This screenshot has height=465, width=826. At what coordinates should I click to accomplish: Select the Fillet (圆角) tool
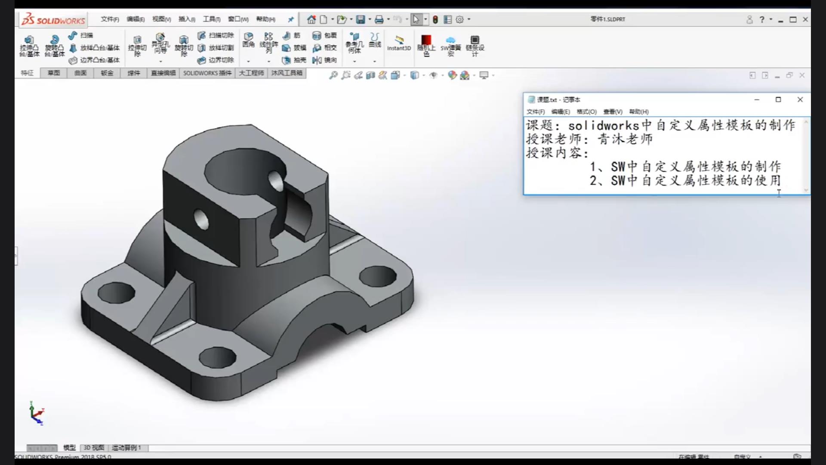pyautogui.click(x=248, y=40)
